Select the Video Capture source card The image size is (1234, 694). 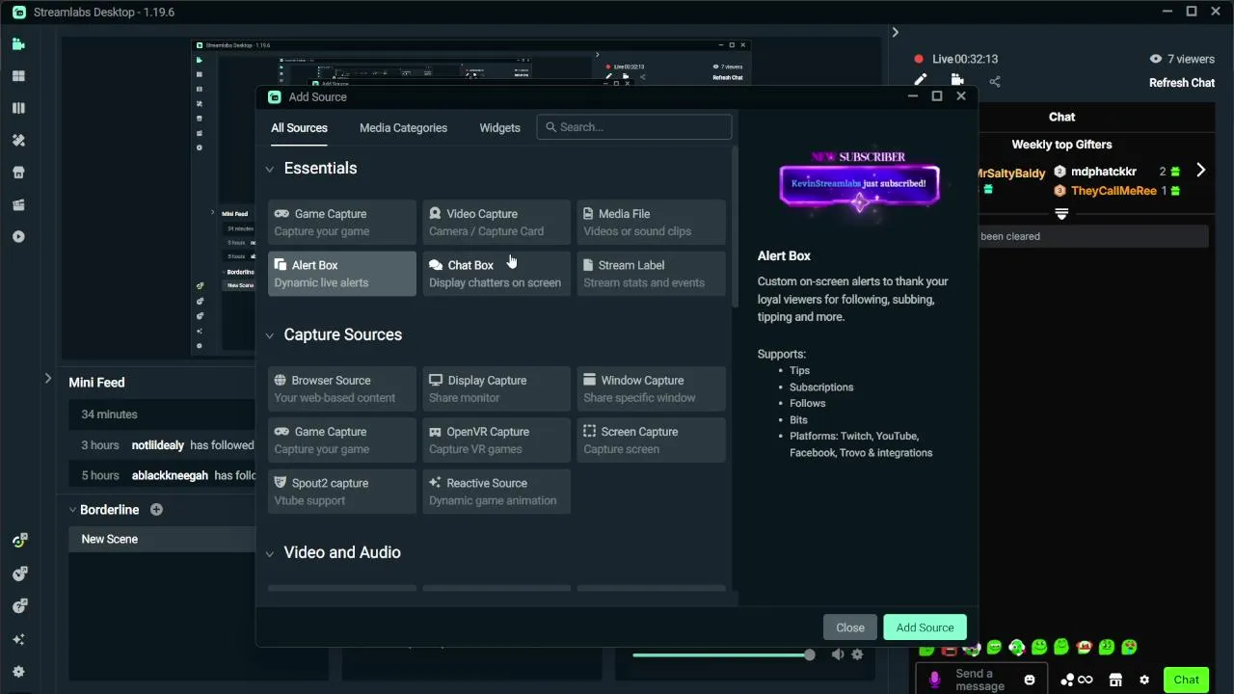click(x=496, y=222)
